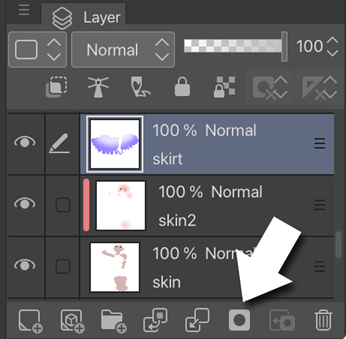Open the palette color dropdown

point(38,50)
